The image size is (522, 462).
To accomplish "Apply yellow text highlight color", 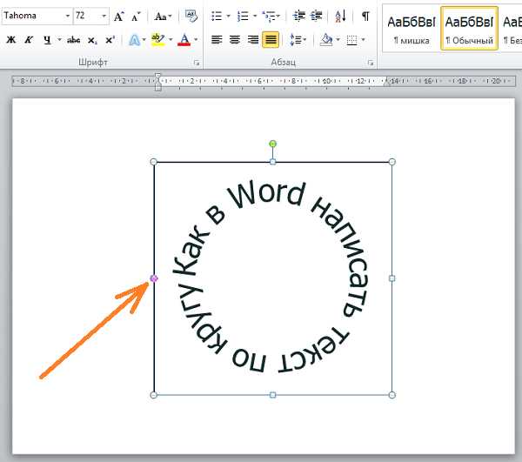I will pos(157,40).
